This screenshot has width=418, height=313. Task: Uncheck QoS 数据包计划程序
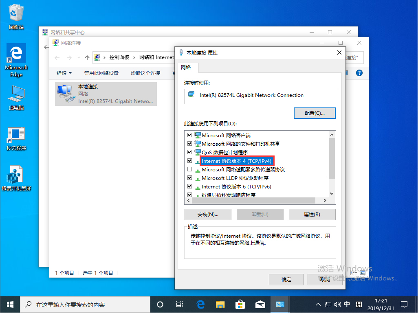[x=190, y=152]
